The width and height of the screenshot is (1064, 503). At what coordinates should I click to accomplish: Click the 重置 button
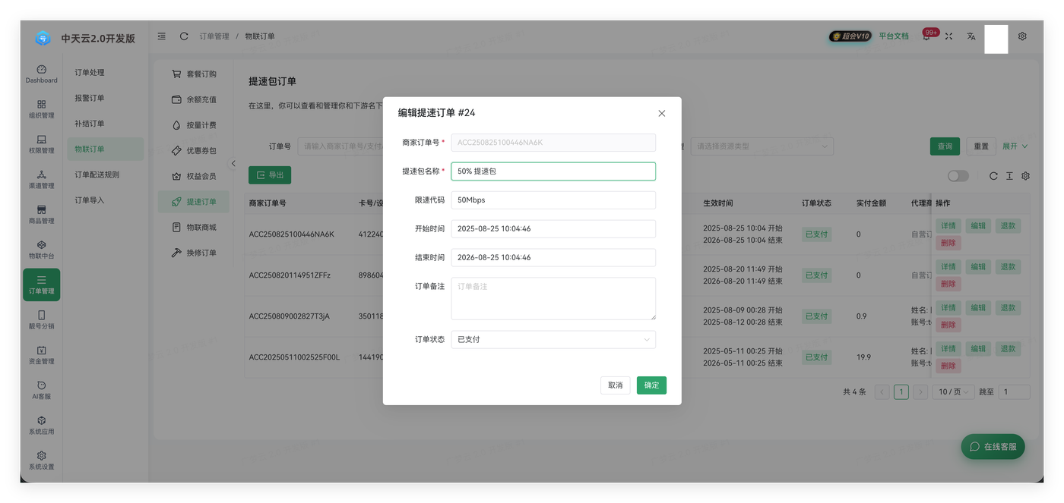(x=981, y=146)
